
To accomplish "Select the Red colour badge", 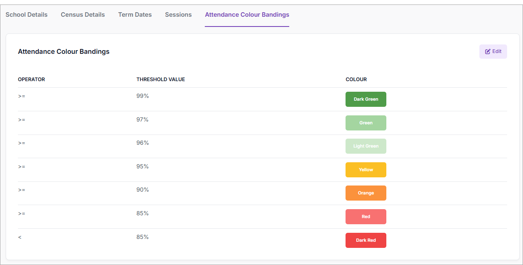I will 366,216.
